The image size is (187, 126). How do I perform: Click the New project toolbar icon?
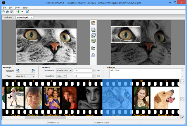tap(4, 12)
